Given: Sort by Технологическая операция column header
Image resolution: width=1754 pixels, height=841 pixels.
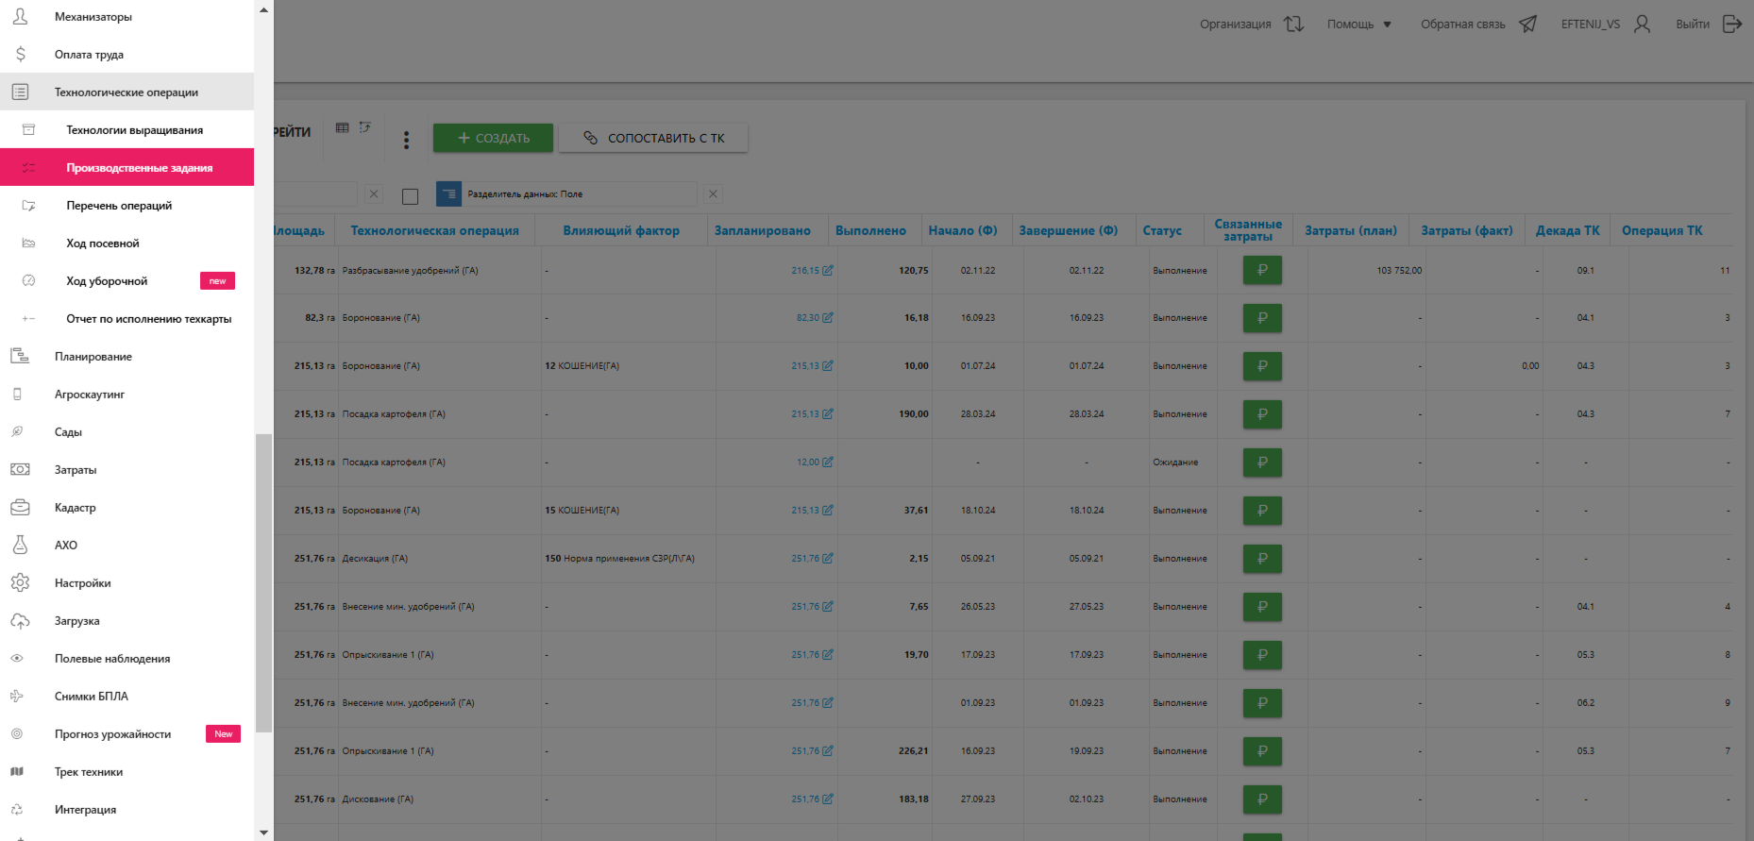Looking at the screenshot, I should point(434,230).
